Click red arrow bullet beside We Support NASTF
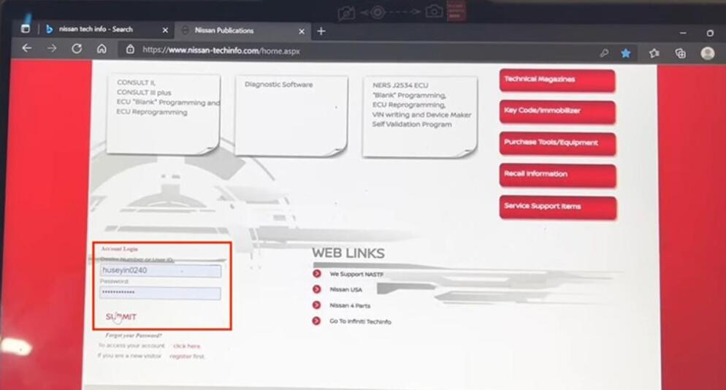 coord(317,274)
